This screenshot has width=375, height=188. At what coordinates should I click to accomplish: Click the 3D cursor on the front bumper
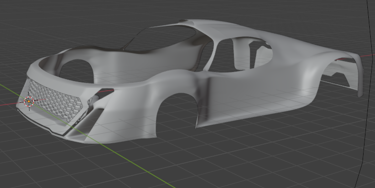click(x=29, y=101)
